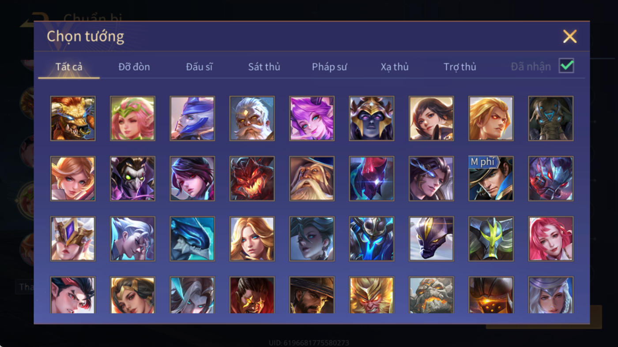The width and height of the screenshot is (618, 347).
Task: Switch to 'Pháp sư' tab
Action: (329, 67)
